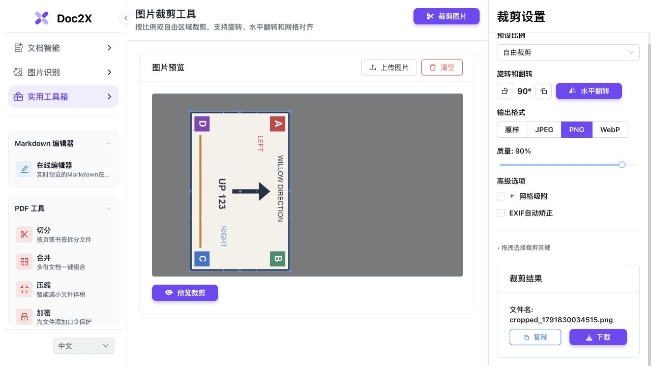Screen dimensions: 651x366
Task: Click the 水平翻转 button
Action: pos(589,91)
